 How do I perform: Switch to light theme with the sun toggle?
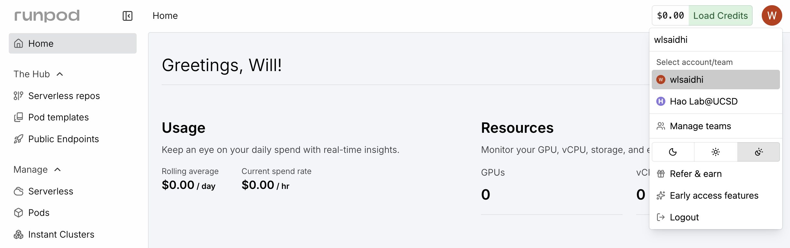[715, 152]
